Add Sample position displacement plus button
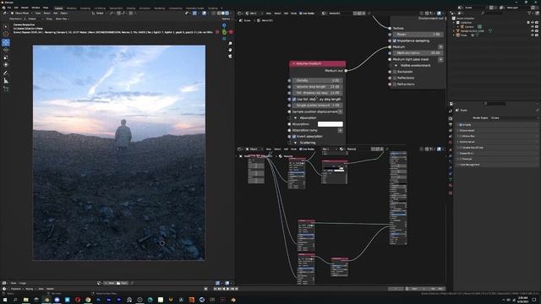Viewport: 541px width, 304px height. (x=340, y=111)
